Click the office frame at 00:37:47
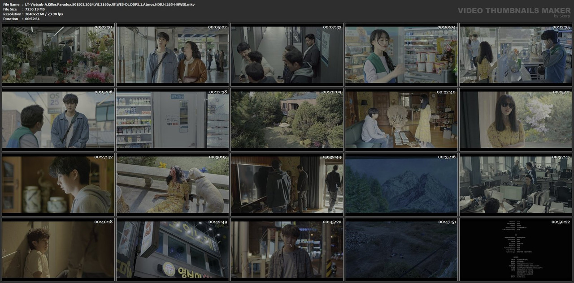 (x=516, y=184)
